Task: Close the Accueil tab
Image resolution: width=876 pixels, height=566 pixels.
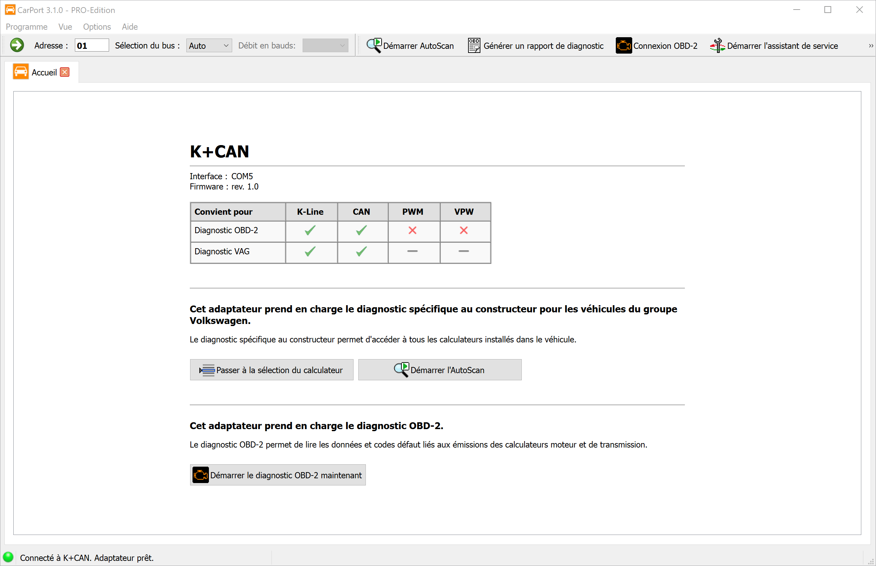Action: click(x=65, y=72)
